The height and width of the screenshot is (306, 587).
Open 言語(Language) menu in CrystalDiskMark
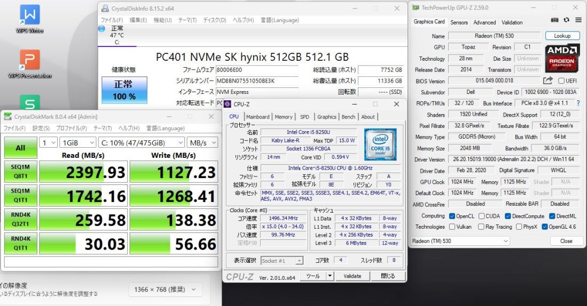pos(166,128)
